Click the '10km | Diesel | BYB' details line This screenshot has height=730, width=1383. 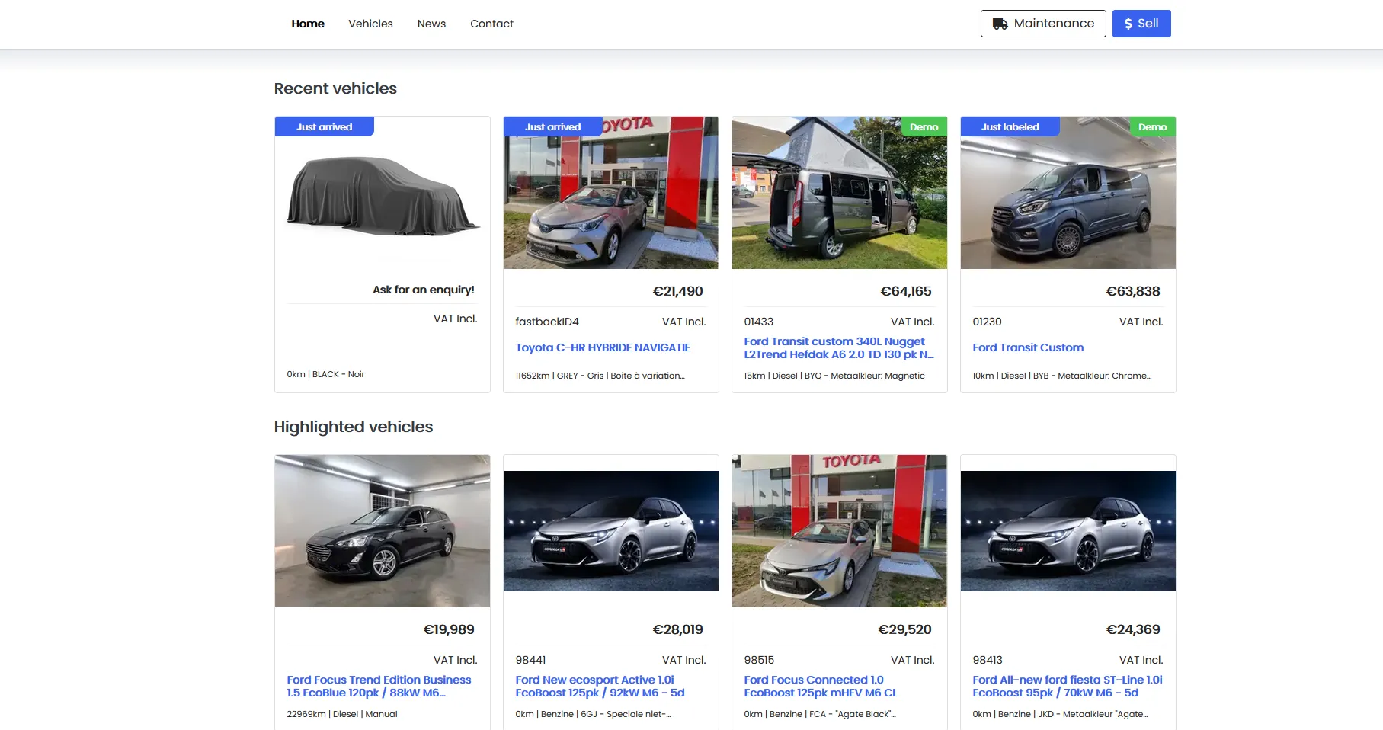(x=1062, y=376)
